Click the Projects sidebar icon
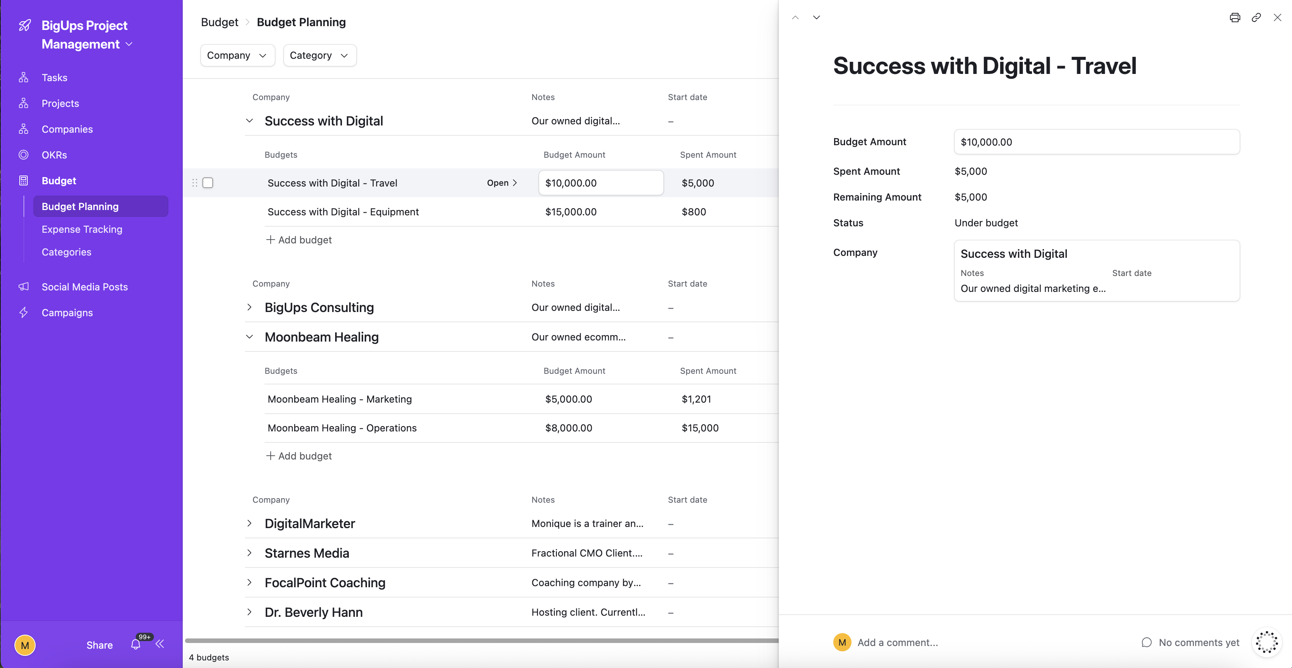This screenshot has width=1292, height=668. coord(24,103)
